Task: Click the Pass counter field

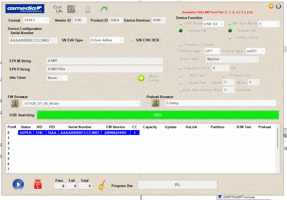Action: (x=60, y=186)
